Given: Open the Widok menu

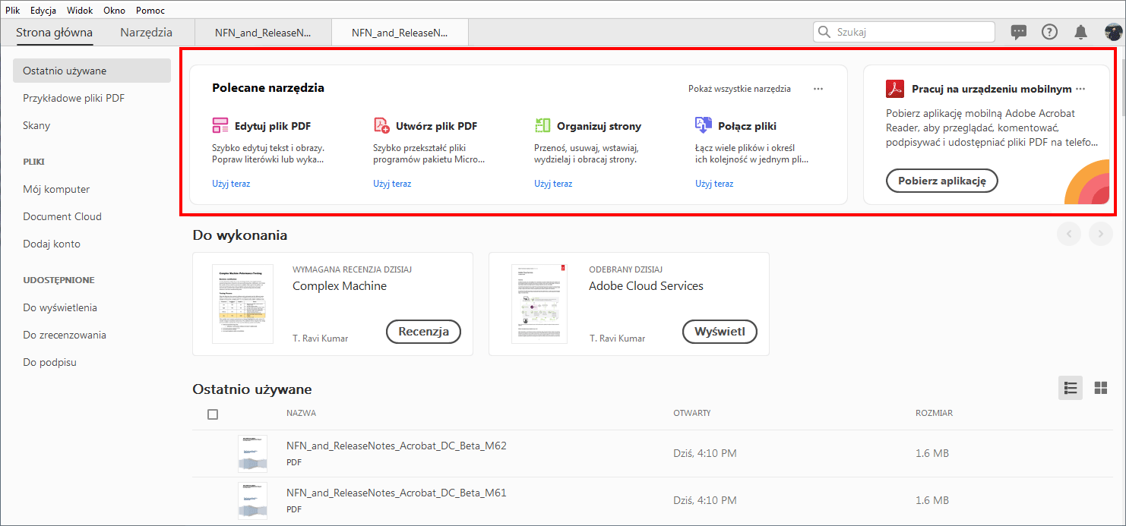Looking at the screenshot, I should click(x=80, y=11).
